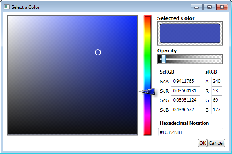Pick white in the color canvas corner
This screenshot has height=154, width=232.
[x=9, y=18]
